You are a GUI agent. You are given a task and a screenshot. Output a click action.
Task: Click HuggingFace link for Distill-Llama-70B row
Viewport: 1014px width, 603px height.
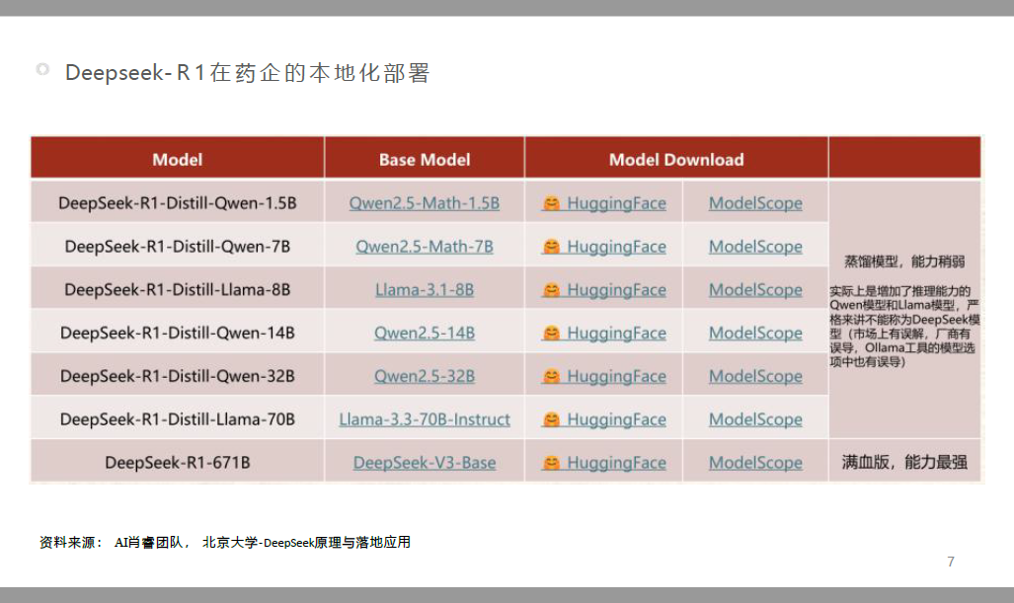(604, 419)
